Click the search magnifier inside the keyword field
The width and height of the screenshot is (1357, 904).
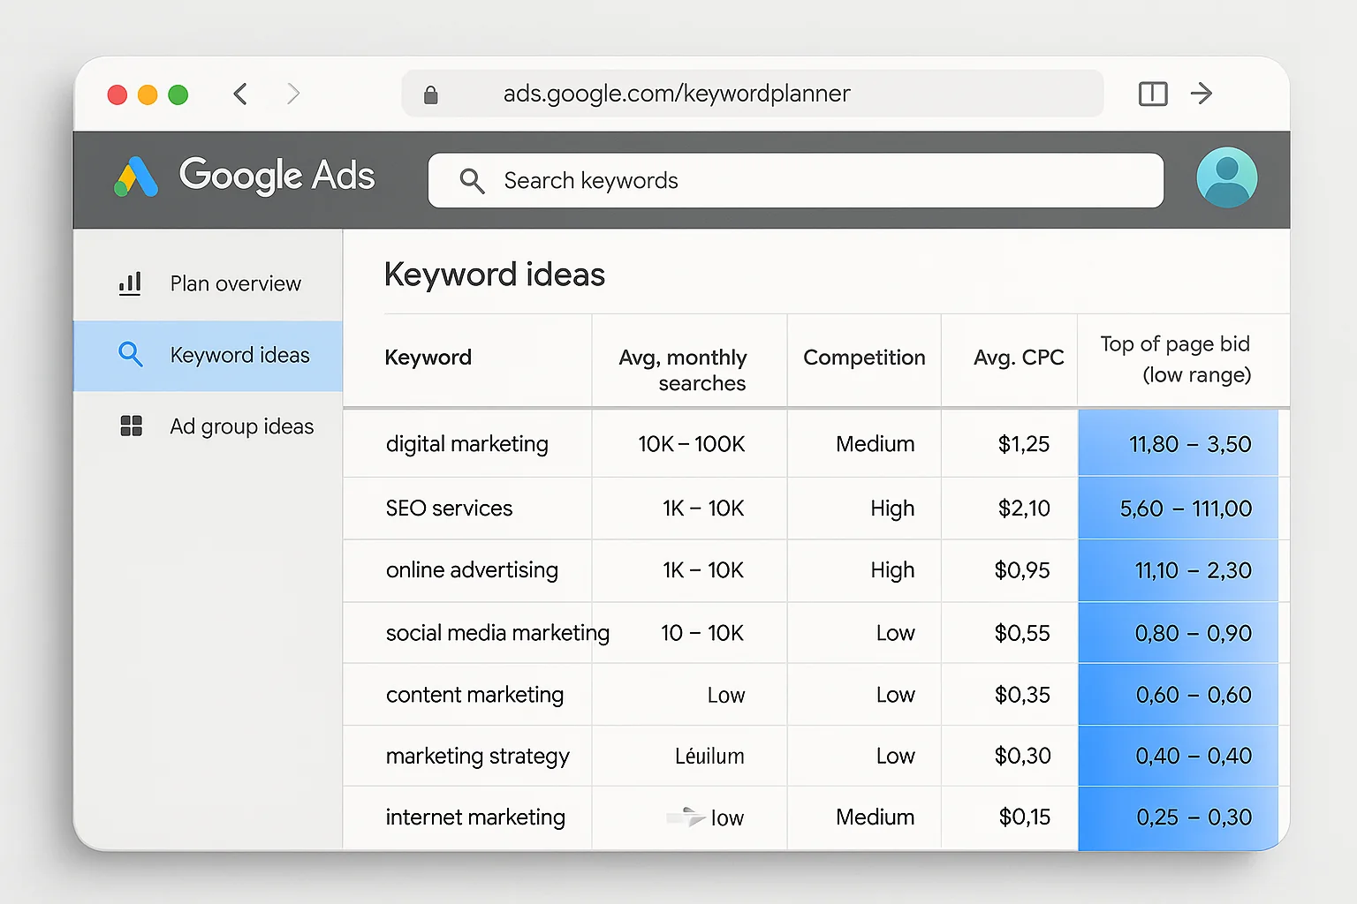(472, 180)
